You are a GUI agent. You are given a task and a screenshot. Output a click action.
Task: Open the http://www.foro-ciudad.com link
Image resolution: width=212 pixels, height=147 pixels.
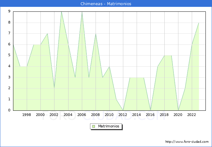(x=187, y=142)
